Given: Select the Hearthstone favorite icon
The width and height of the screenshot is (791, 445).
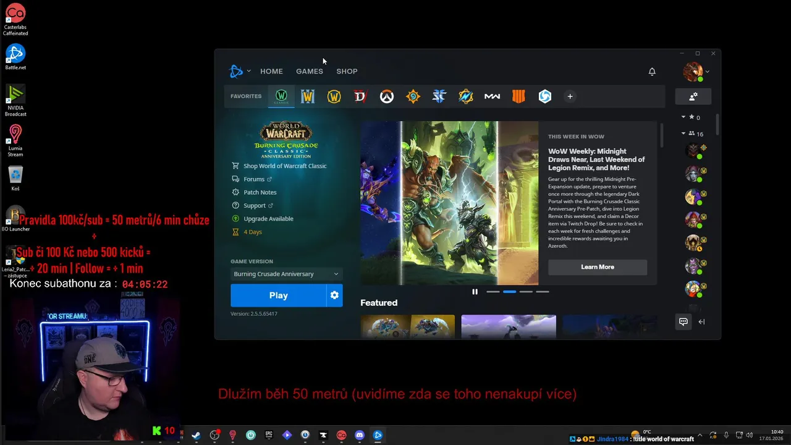Looking at the screenshot, I should (x=413, y=96).
